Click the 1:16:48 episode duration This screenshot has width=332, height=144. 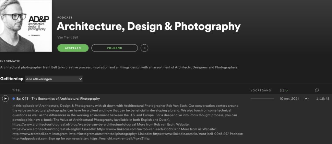tap(323, 99)
